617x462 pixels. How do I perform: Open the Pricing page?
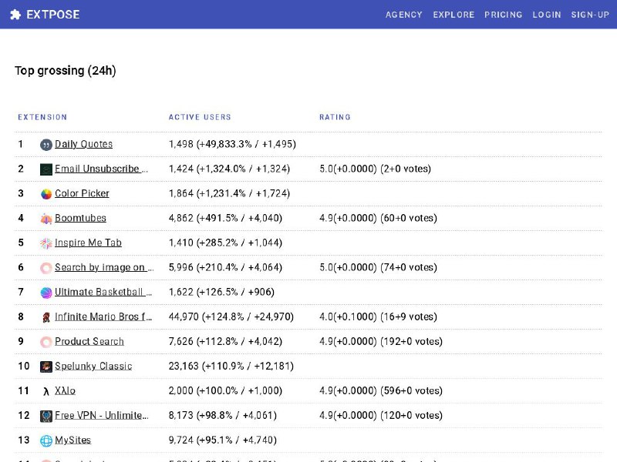pos(503,15)
